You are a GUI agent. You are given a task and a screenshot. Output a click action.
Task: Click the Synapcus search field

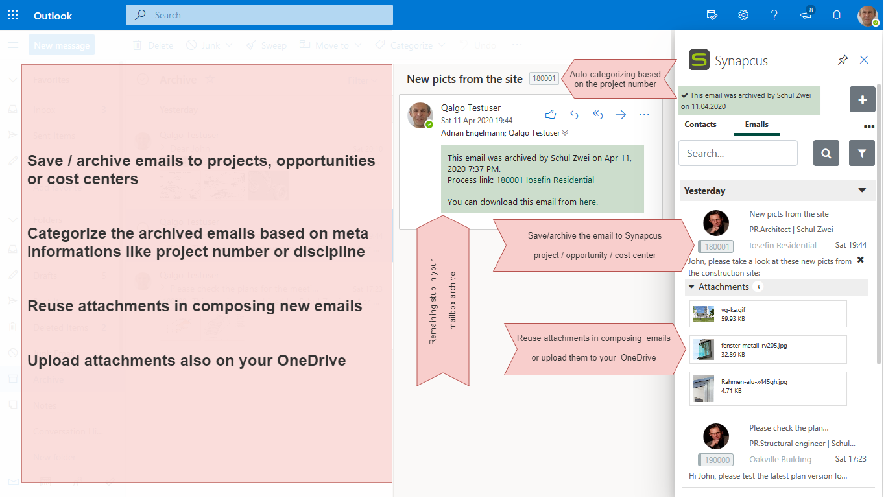738,153
